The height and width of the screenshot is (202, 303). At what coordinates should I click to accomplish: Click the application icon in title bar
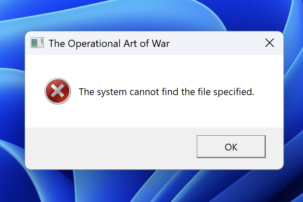click(x=37, y=43)
